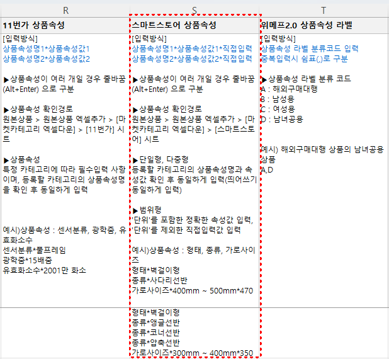The height and width of the screenshot is (359, 389).
Task: Click blue text '상품속성명2*상품속성값2*직접입력' in column S
Action: (192, 59)
